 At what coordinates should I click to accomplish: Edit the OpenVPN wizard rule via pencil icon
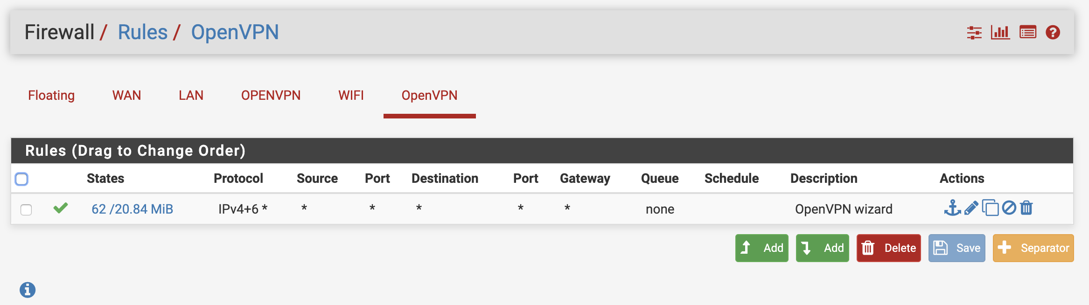coord(971,208)
